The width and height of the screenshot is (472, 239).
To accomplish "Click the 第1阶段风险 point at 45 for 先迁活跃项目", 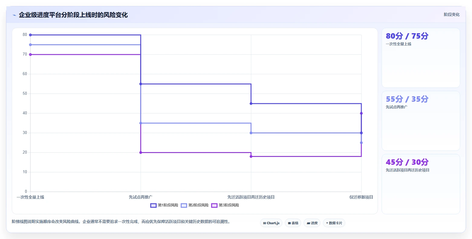I will pyautogui.click(x=251, y=104).
